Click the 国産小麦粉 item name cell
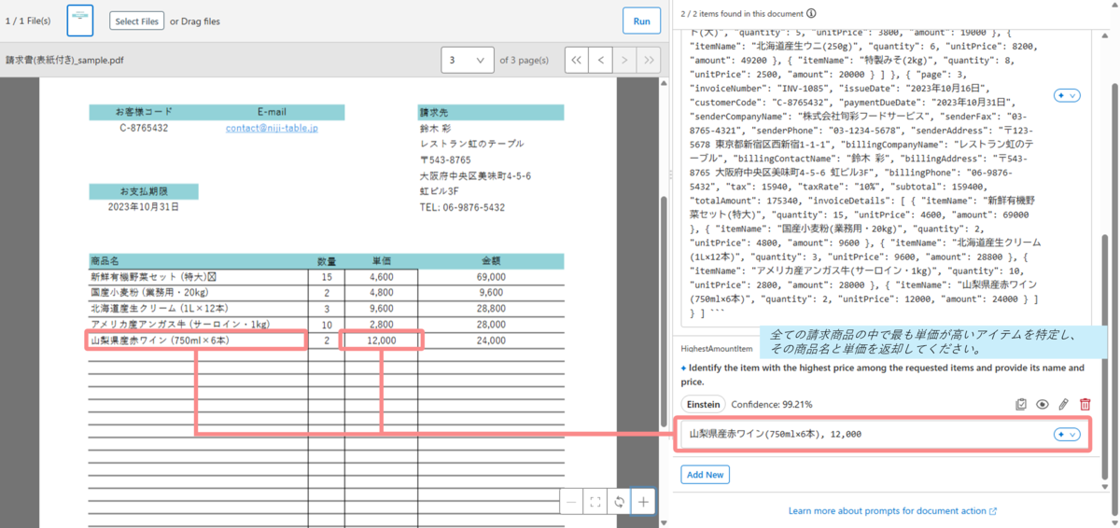The height and width of the screenshot is (528, 1120). pos(198,292)
